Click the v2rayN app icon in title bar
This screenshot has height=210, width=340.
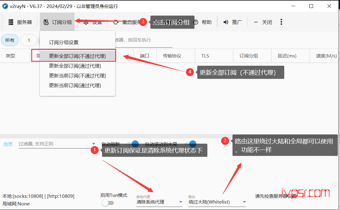coord(5,6)
